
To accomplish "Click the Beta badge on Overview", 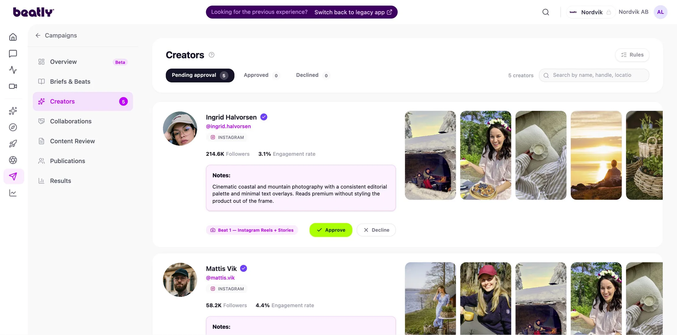I will tap(120, 62).
